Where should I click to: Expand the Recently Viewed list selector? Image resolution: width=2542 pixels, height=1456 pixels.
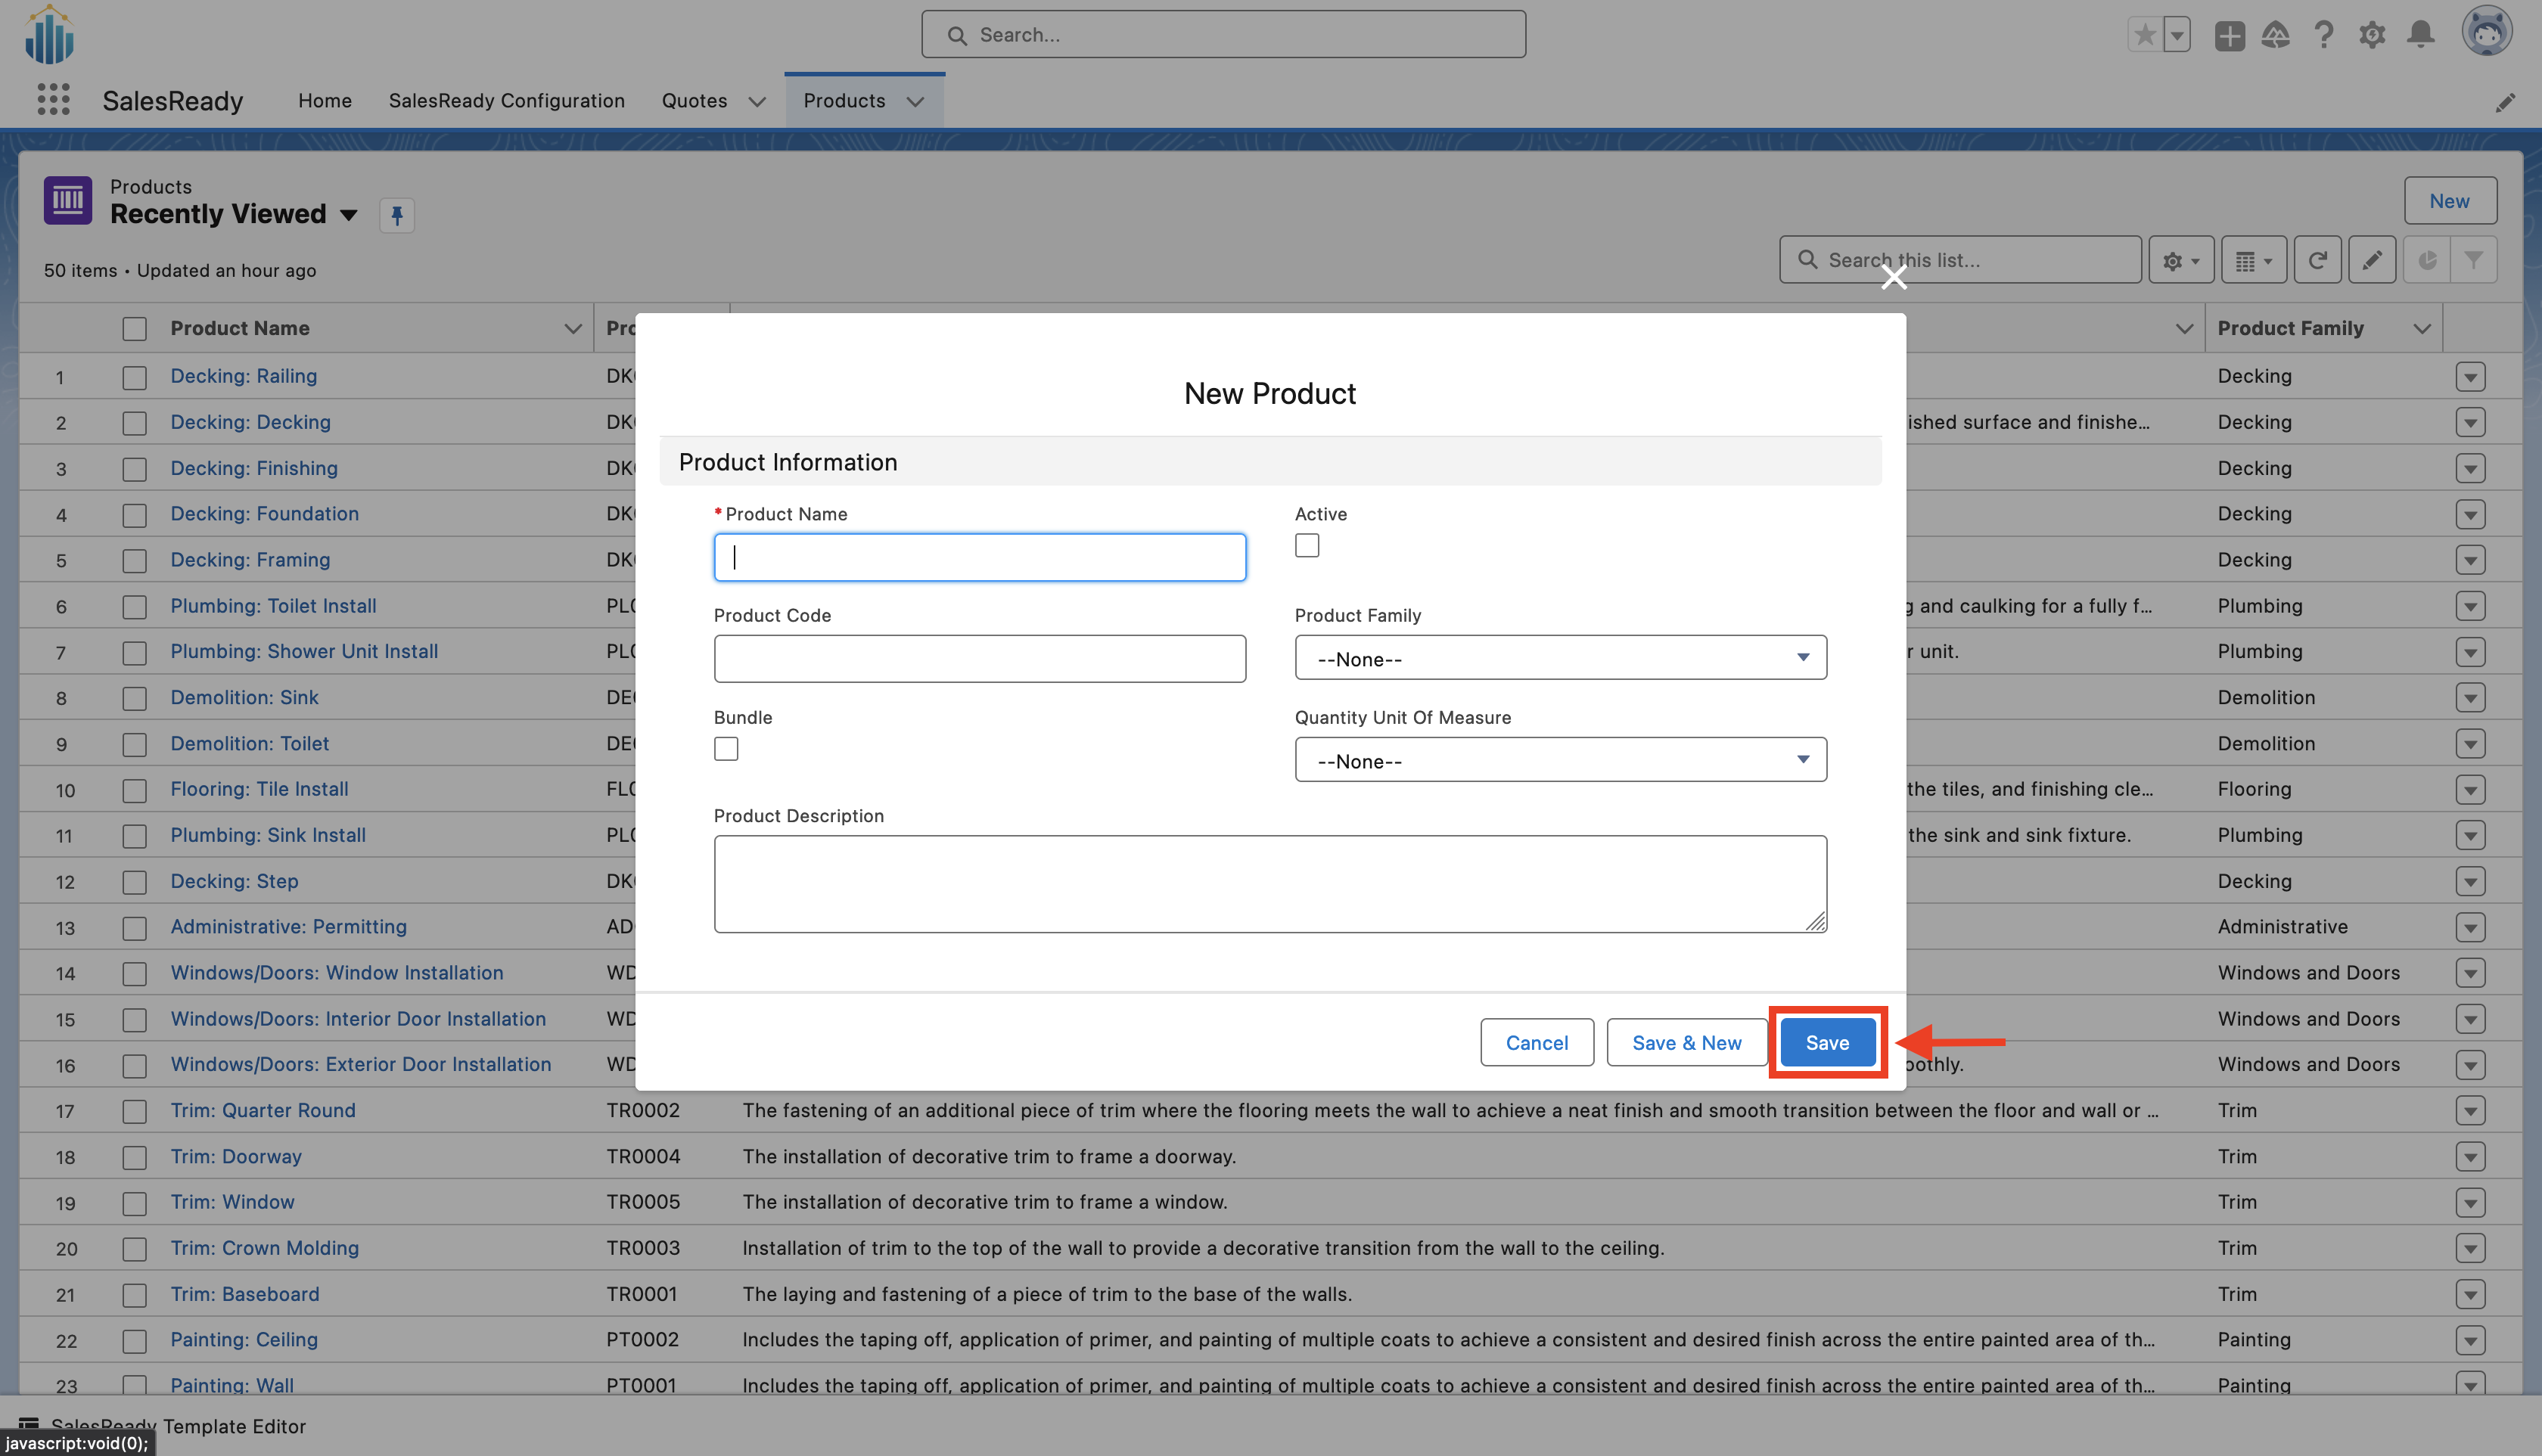coord(349,215)
